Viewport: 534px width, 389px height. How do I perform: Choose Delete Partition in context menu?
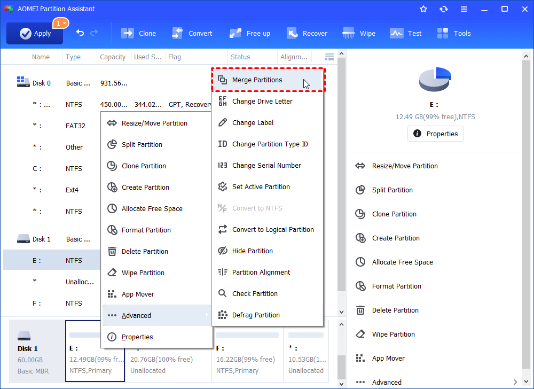click(x=156, y=251)
